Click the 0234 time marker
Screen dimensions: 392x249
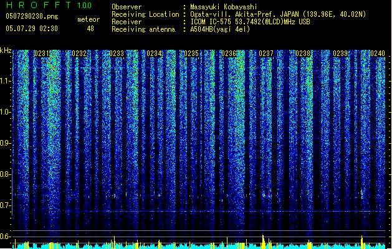pos(154,54)
